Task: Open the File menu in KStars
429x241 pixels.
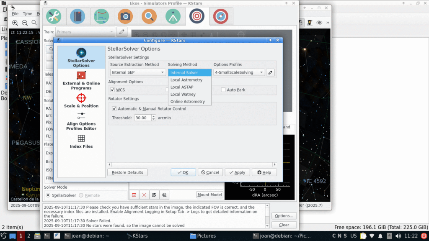Action: tap(15, 14)
